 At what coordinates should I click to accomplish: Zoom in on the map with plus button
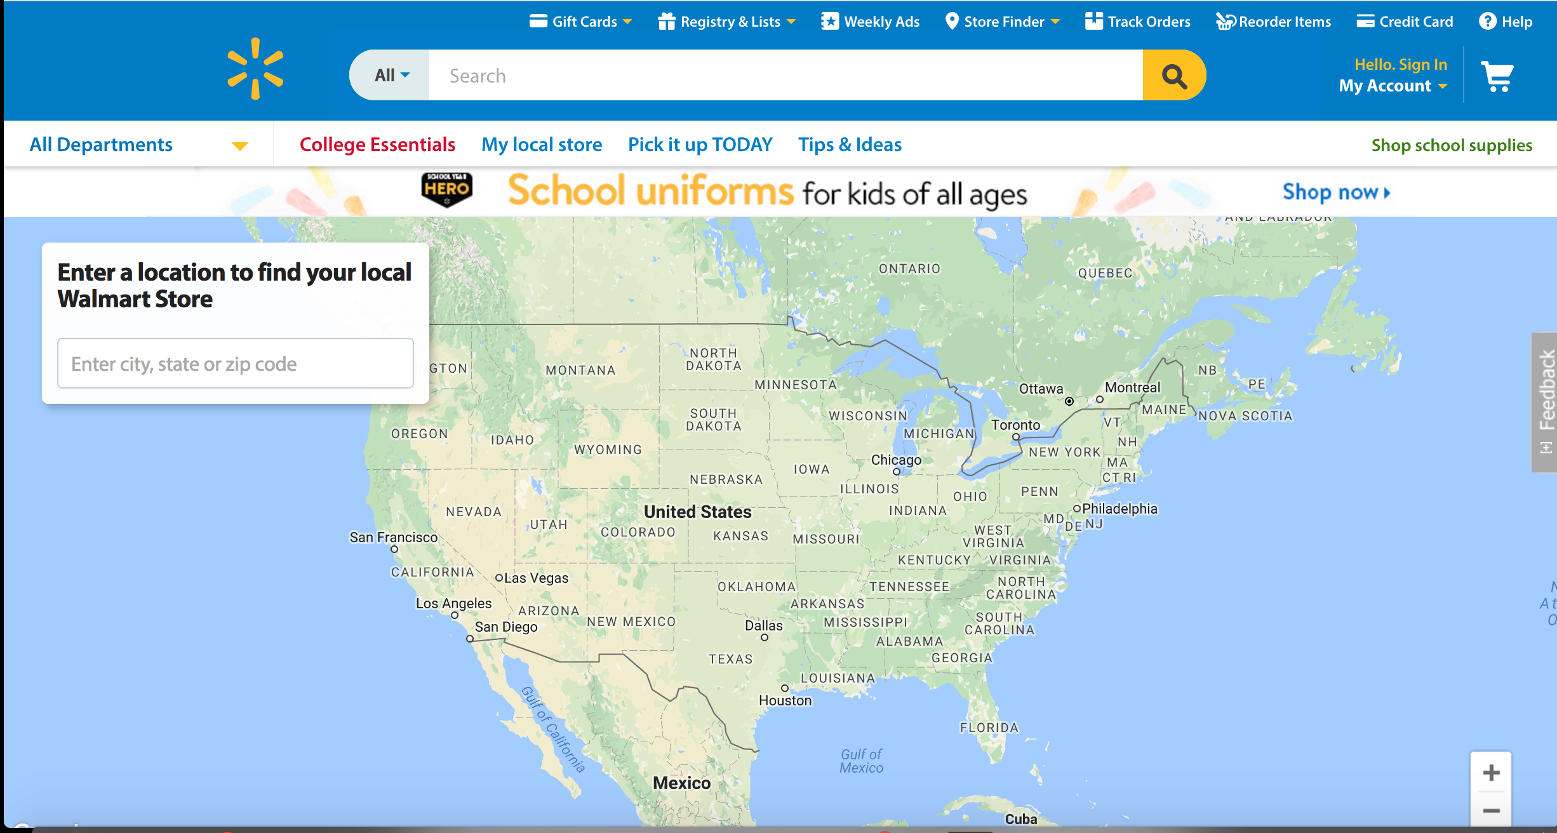[x=1491, y=773]
